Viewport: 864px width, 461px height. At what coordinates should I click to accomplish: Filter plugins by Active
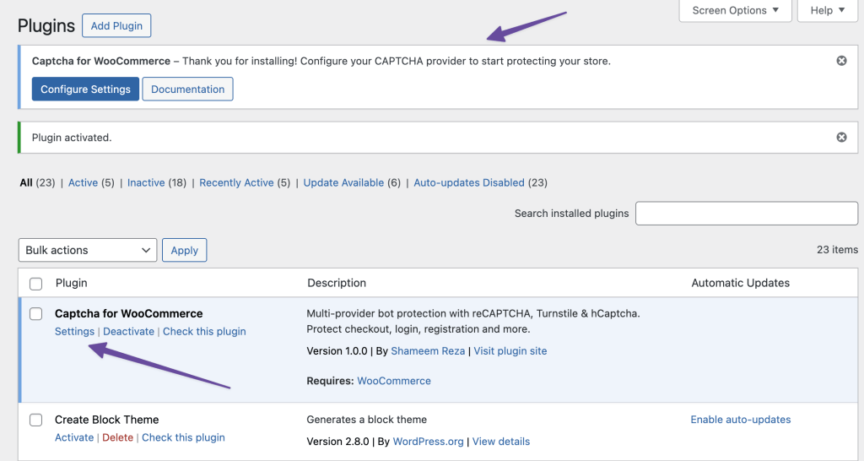83,182
